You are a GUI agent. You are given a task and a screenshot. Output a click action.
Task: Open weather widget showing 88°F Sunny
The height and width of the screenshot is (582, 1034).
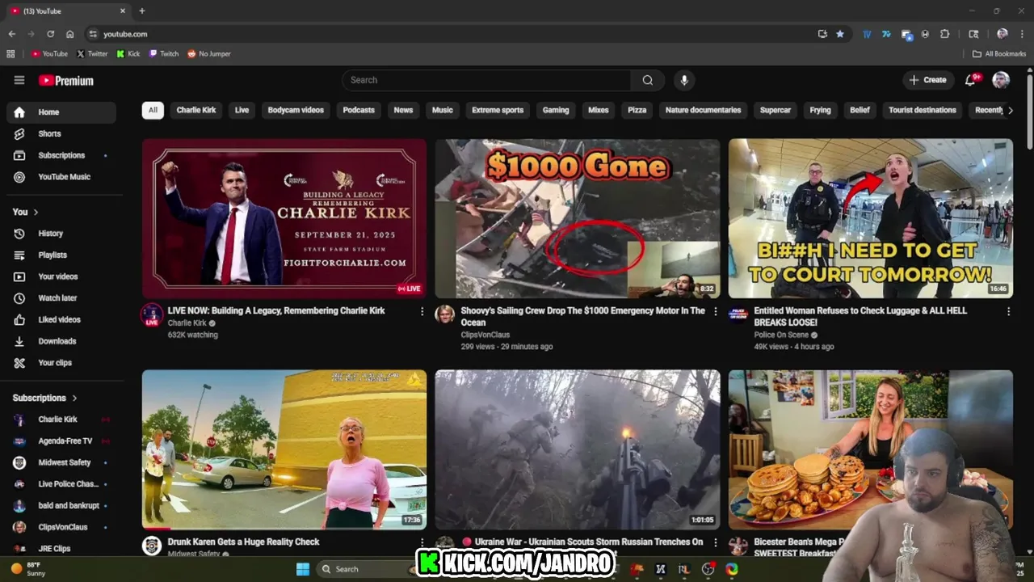point(27,569)
